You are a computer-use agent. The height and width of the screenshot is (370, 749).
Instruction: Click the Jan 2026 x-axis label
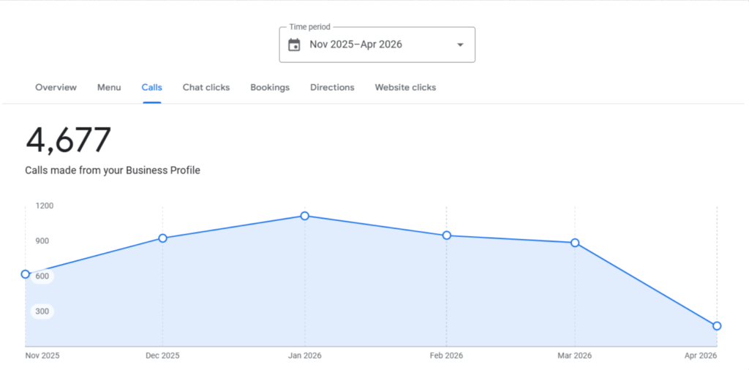click(x=304, y=356)
